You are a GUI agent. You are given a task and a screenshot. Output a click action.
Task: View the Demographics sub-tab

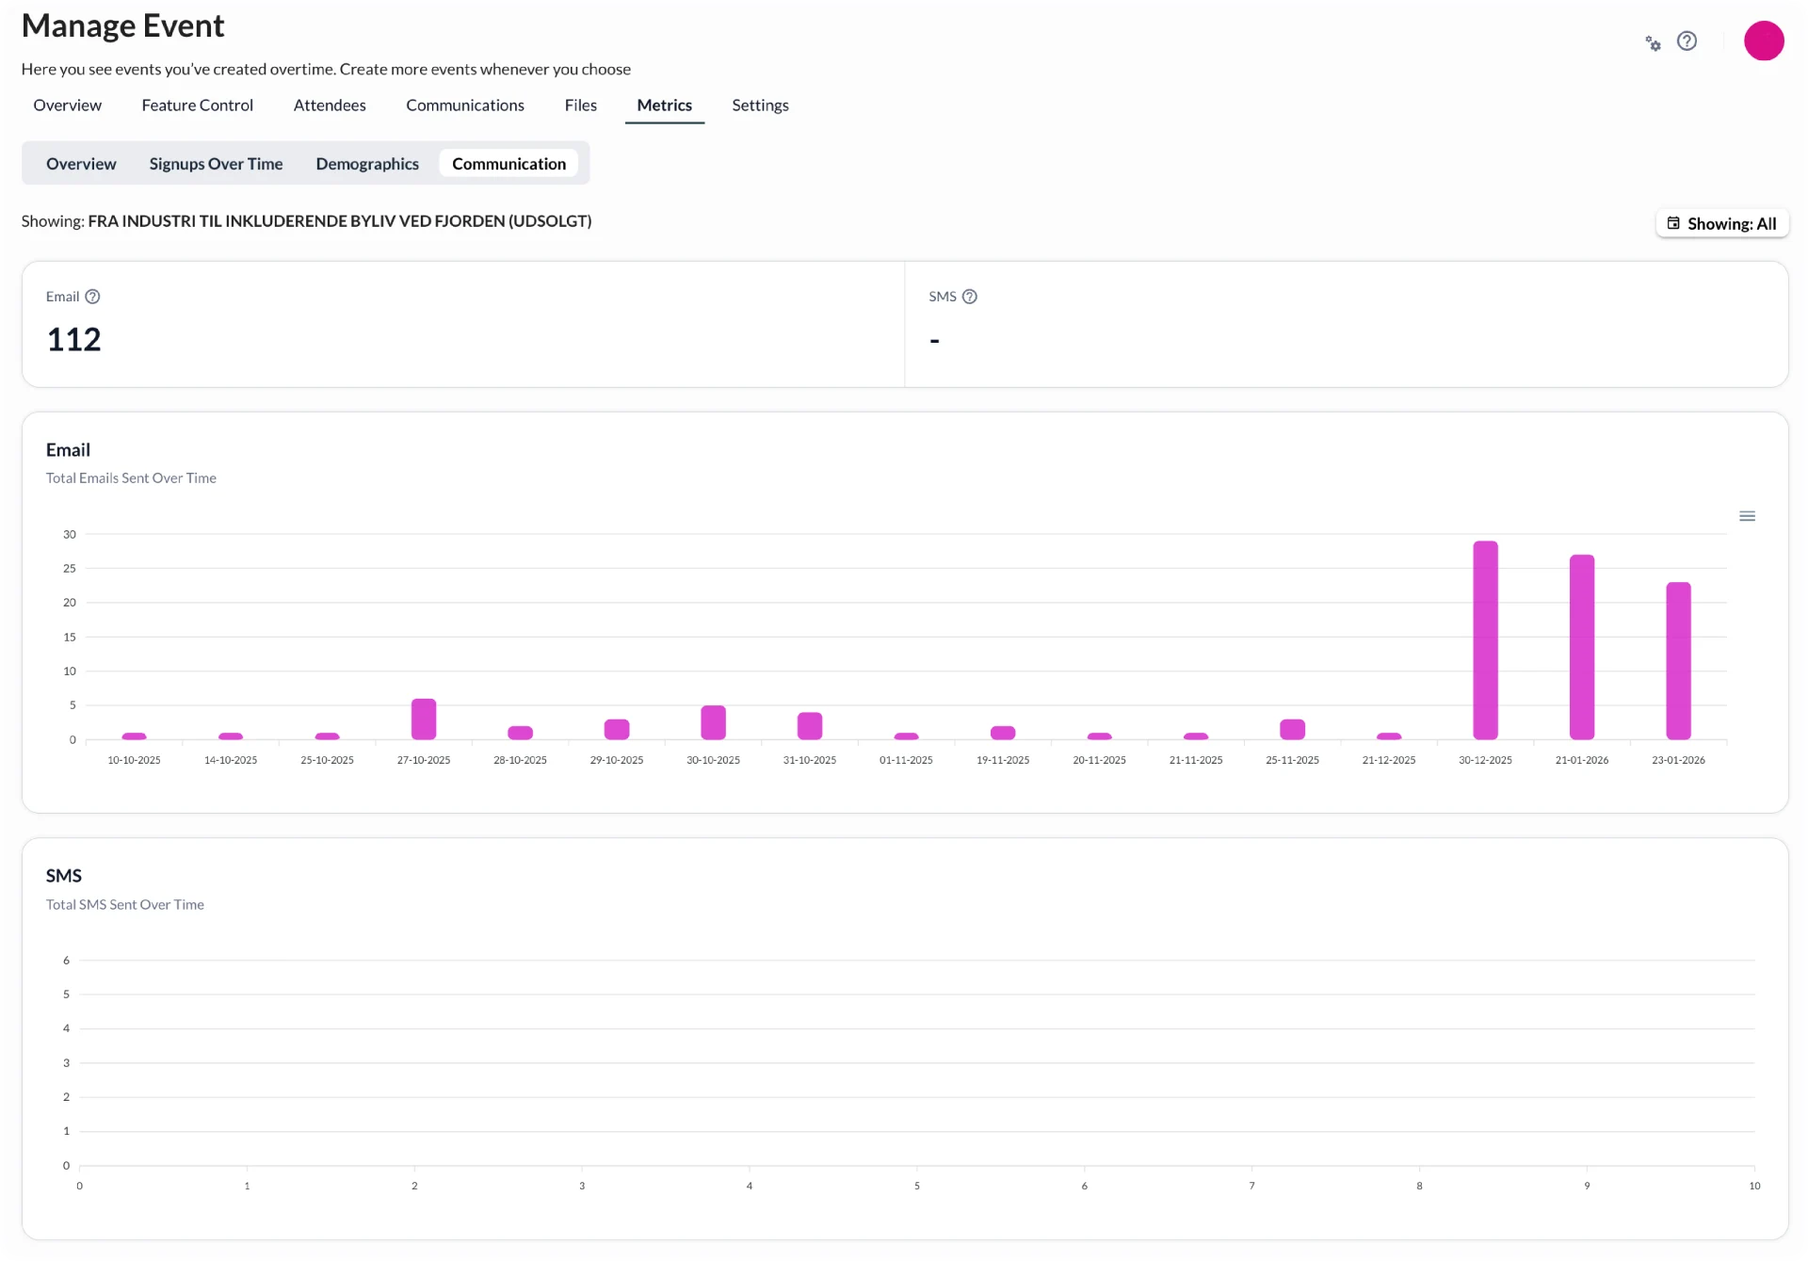point(367,164)
